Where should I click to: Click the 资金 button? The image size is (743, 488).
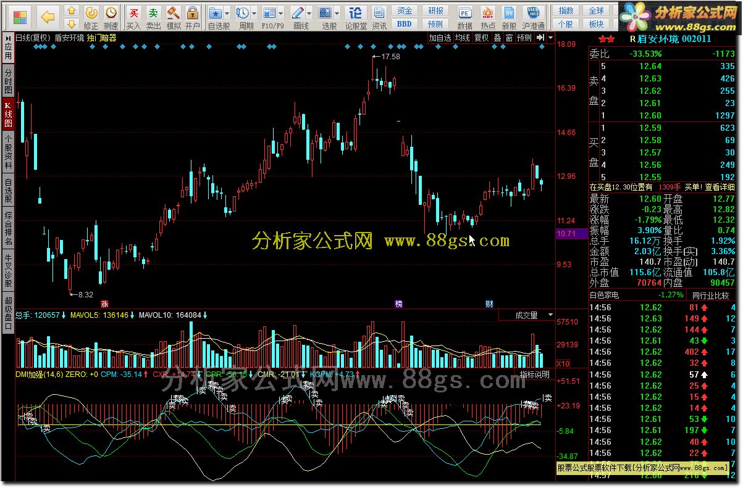(405, 10)
